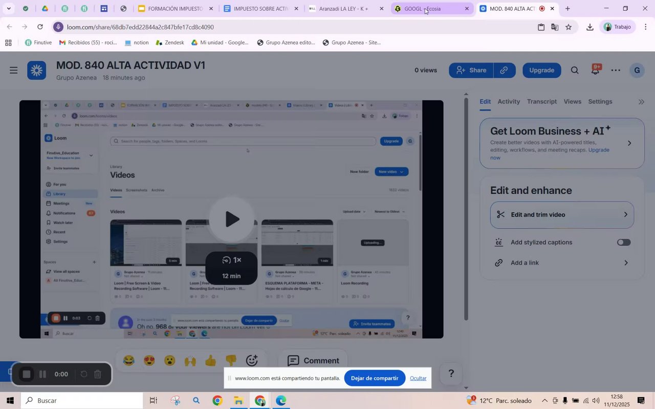React with the heart-eyes emoji
The width and height of the screenshot is (655, 409).
(149, 361)
